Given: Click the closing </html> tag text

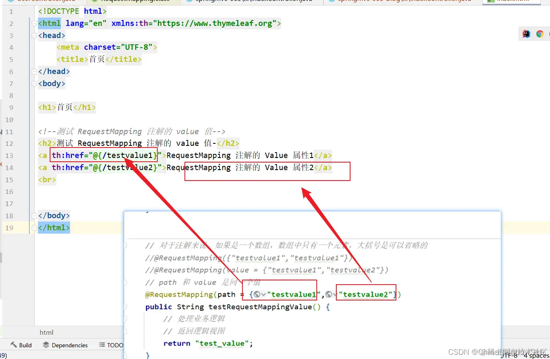Looking at the screenshot, I should coord(54,228).
